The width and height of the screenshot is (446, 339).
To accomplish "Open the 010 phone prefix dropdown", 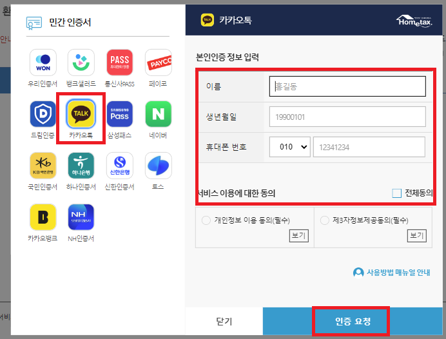I will pyautogui.click(x=289, y=147).
